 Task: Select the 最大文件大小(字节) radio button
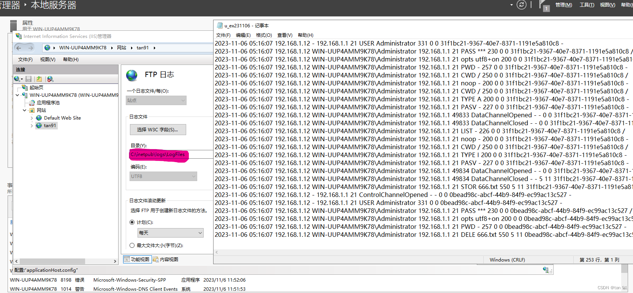(132, 245)
